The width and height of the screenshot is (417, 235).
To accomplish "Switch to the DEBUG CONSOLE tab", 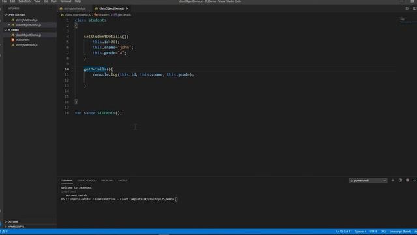I will coord(87,180).
